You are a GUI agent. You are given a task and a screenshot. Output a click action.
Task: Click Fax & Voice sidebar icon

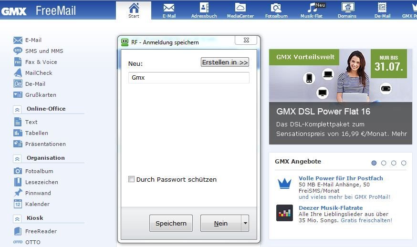coord(18,62)
